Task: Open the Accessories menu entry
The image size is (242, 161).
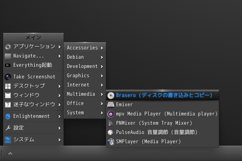Action: 85,48
